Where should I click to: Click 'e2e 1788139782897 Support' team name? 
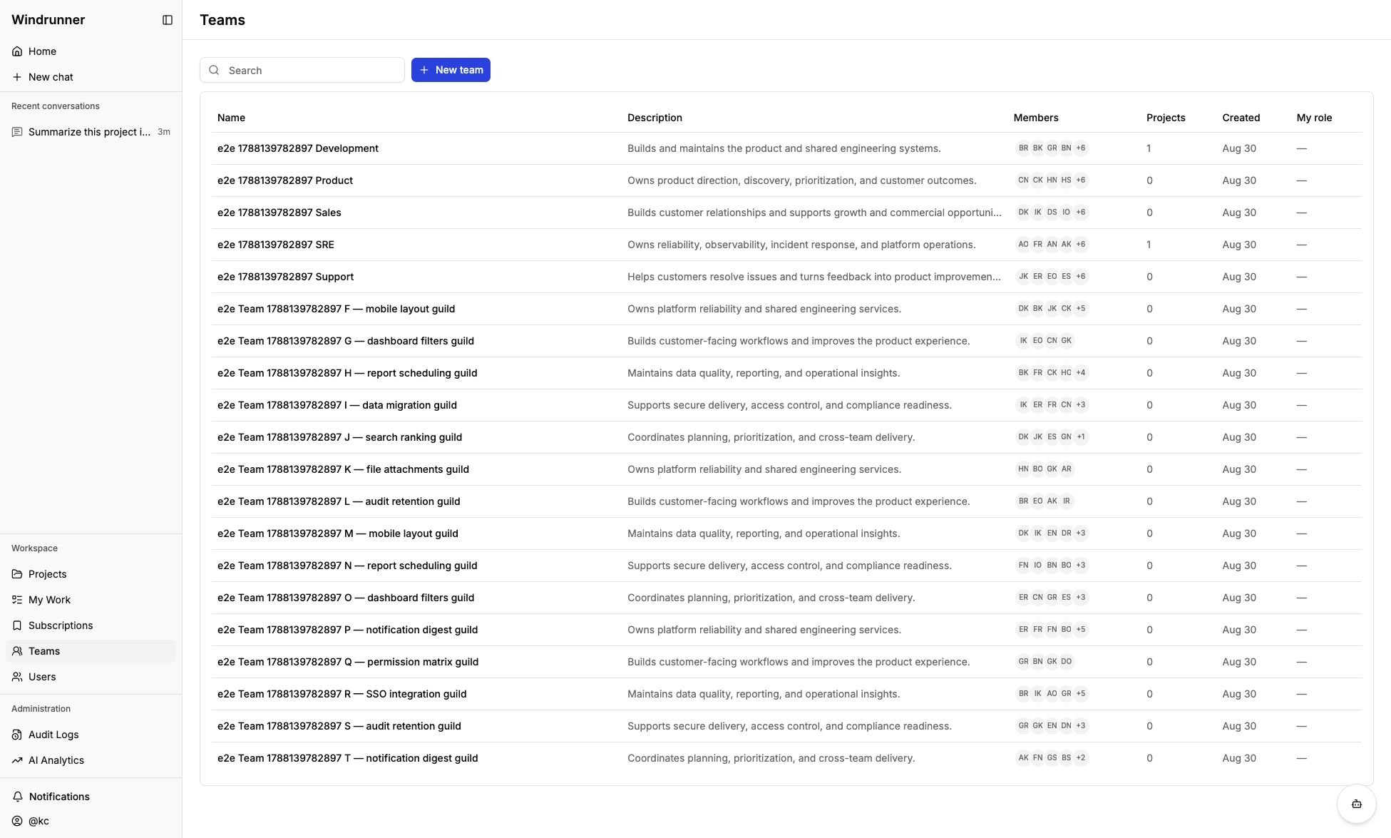point(285,277)
